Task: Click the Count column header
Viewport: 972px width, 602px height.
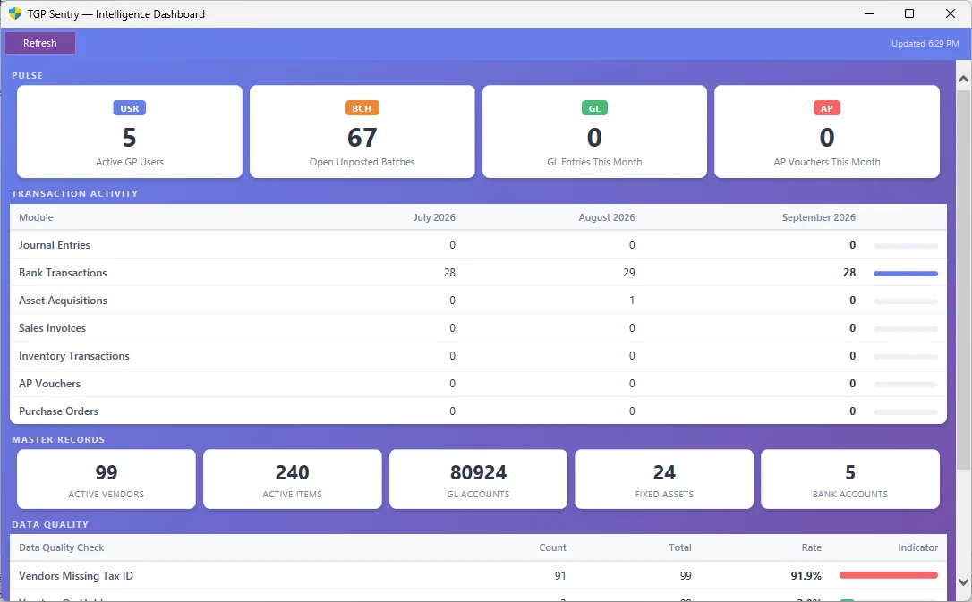Action: [552, 547]
